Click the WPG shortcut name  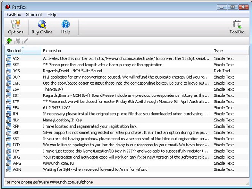point(17,163)
